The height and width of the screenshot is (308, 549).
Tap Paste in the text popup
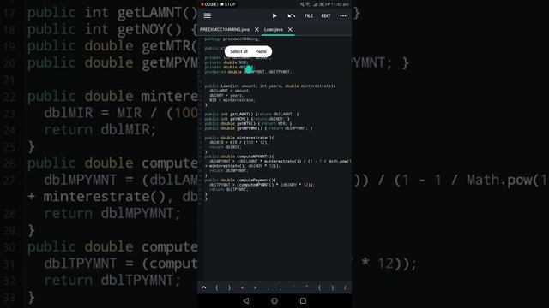(x=261, y=51)
